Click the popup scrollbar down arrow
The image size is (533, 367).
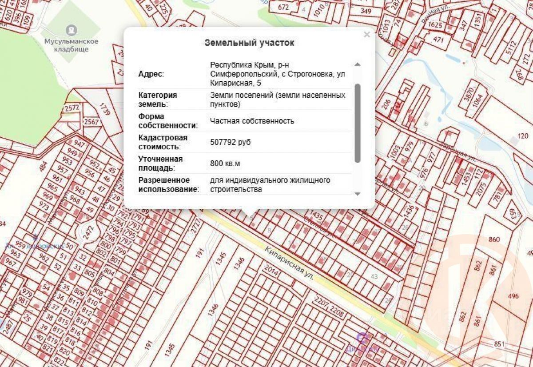click(x=358, y=194)
